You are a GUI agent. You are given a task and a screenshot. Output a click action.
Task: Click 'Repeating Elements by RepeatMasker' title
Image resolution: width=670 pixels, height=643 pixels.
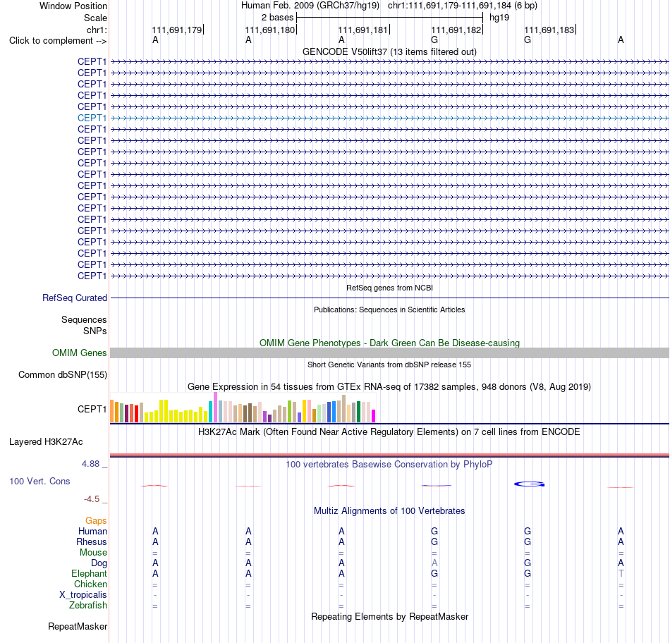pyautogui.click(x=389, y=617)
